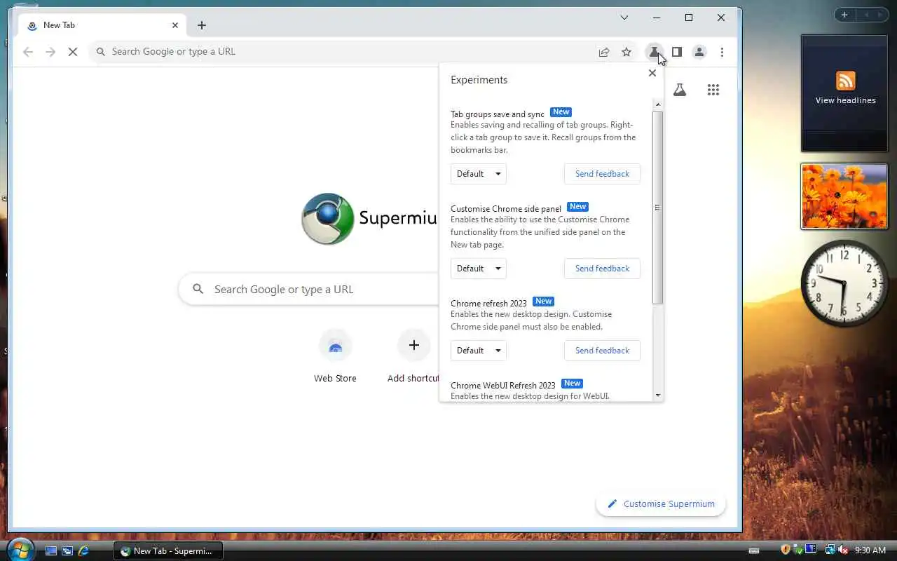
Task: Send feedback for Chrome refresh 2023
Action: click(x=602, y=351)
